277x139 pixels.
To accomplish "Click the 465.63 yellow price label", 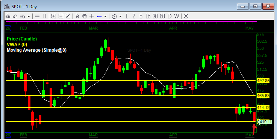I will [263, 96].
